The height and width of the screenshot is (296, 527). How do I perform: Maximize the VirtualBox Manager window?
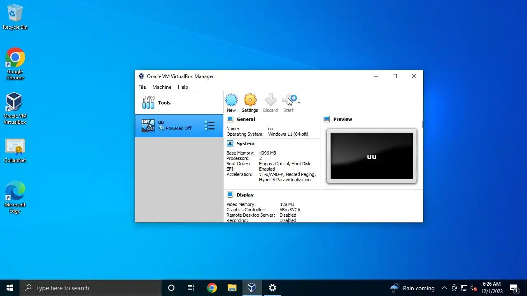pyautogui.click(x=395, y=76)
